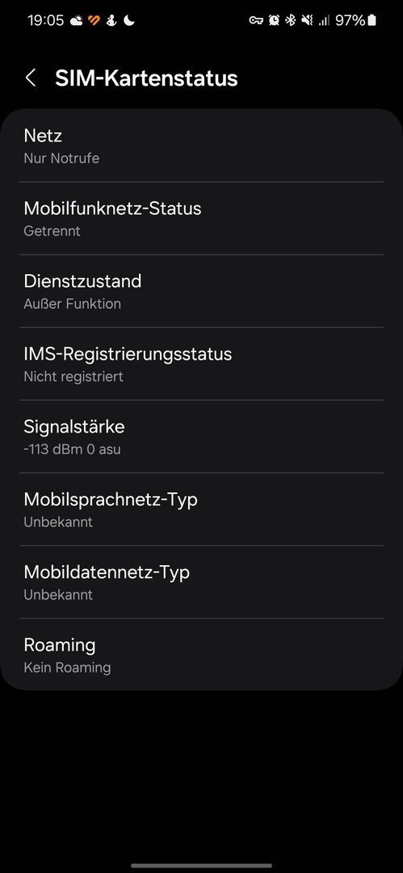The height and width of the screenshot is (873, 403).
Task: Tap the alarm clock status icon
Action: [x=273, y=20]
